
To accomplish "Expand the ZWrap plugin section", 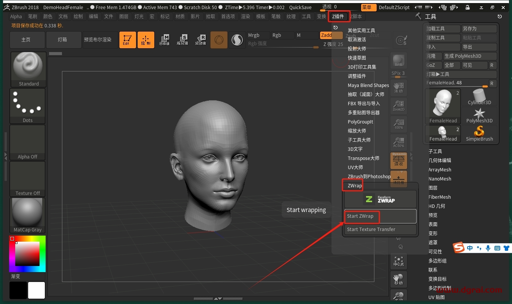I will 355,185.
